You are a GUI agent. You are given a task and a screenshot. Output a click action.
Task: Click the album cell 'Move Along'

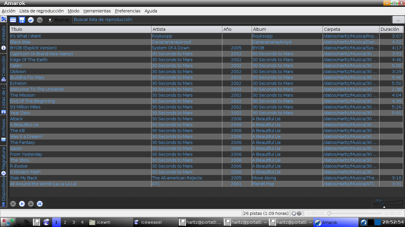[264, 178]
